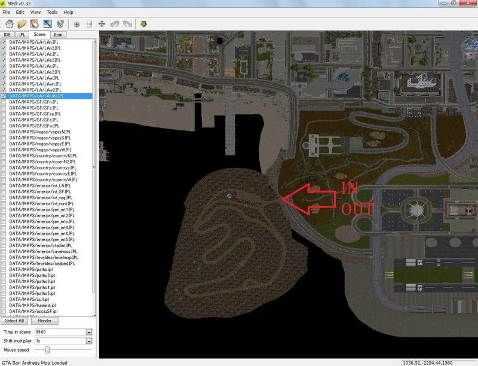This screenshot has width=478, height=366.
Task: Select the DATA/MAPS/interior/savehous.IPL row
Action: [x=47, y=252]
